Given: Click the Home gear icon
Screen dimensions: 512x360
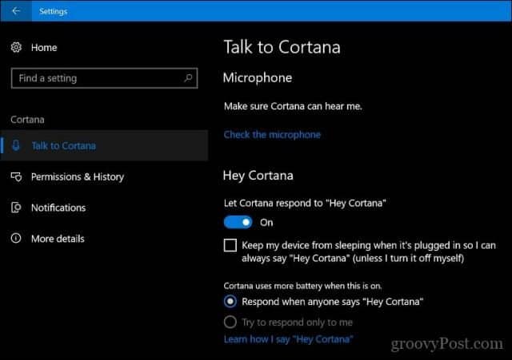Looking at the screenshot, I should point(16,48).
